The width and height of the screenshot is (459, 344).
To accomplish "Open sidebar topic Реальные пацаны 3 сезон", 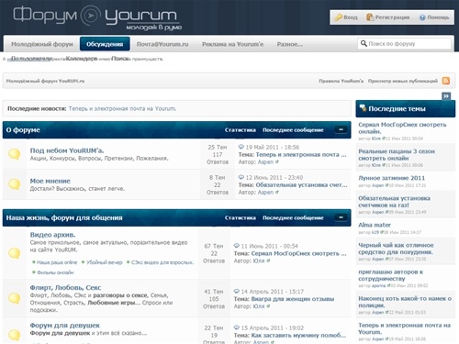I will [397, 154].
